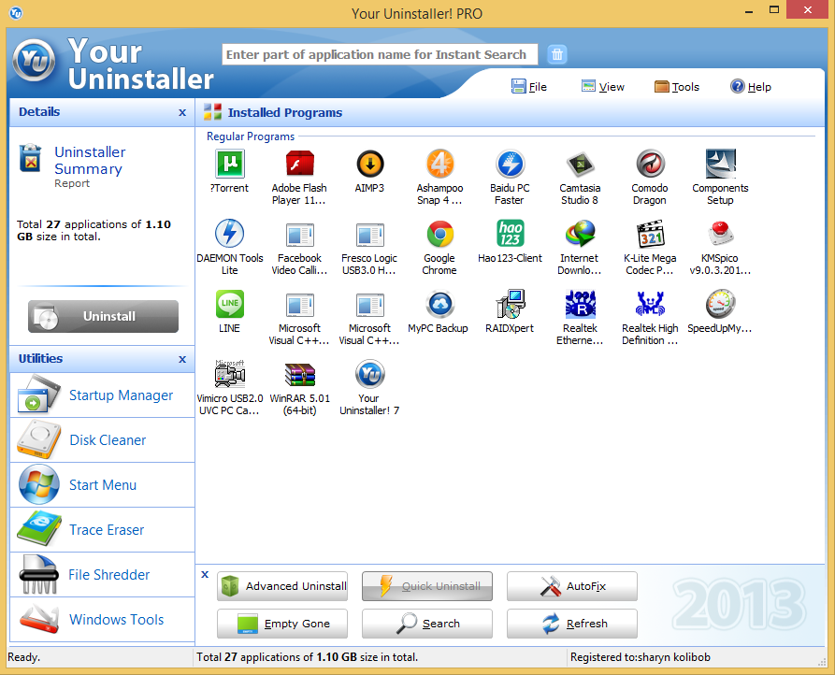Image resolution: width=835 pixels, height=675 pixels.
Task: Select MyPC Backup icon
Action: click(x=439, y=304)
